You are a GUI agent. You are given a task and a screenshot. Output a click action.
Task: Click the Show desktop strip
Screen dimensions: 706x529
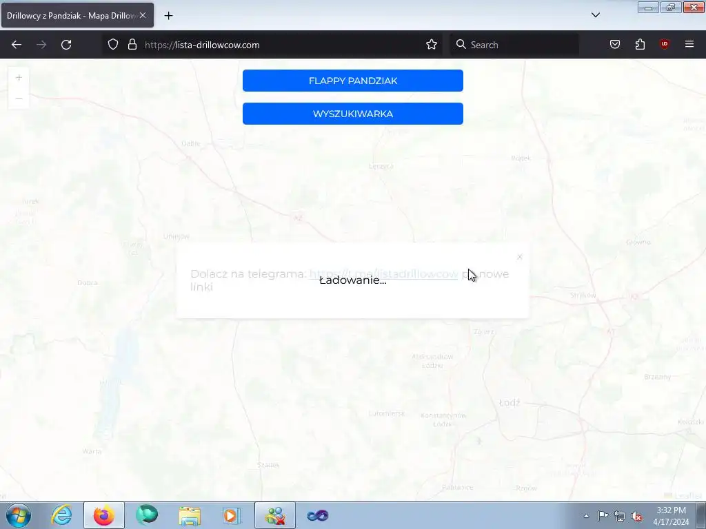point(701,516)
